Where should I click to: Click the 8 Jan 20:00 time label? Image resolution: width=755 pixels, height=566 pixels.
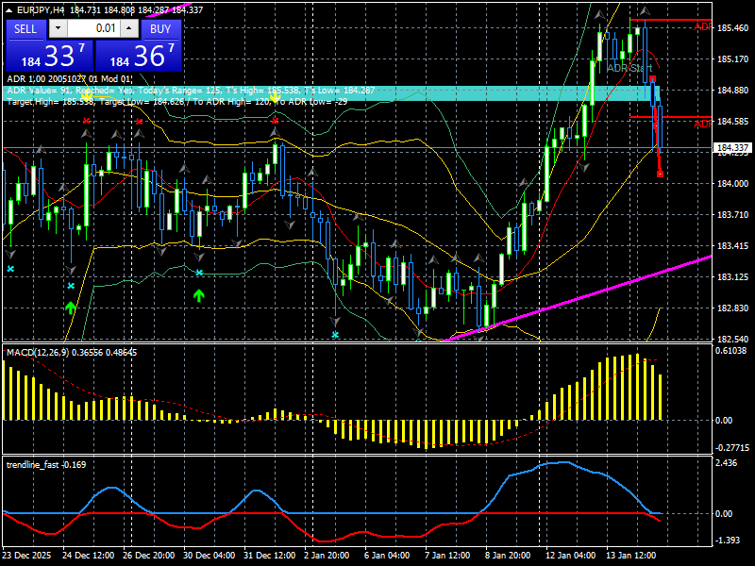point(508,556)
